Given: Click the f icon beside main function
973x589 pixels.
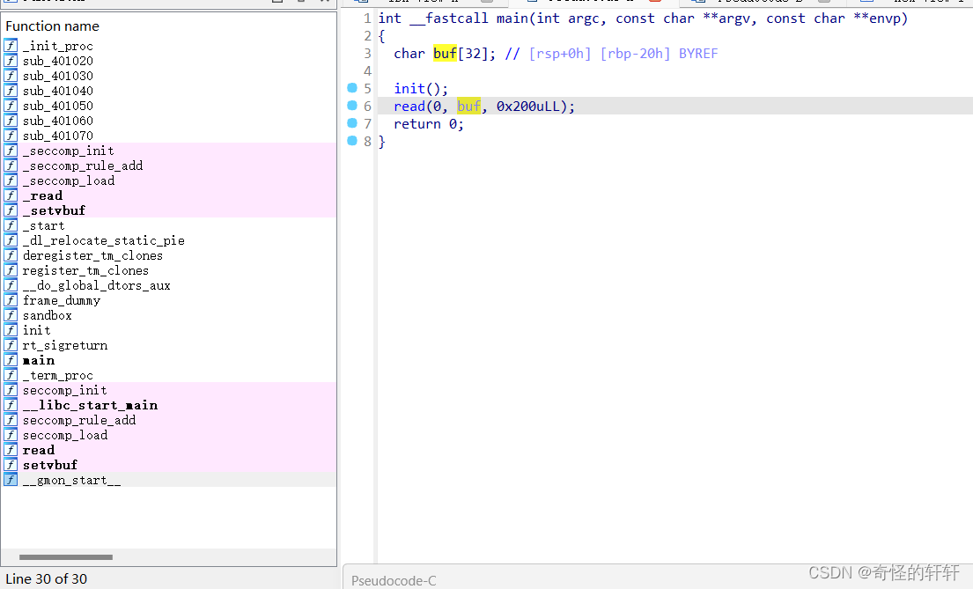Looking at the screenshot, I should click(x=10, y=360).
